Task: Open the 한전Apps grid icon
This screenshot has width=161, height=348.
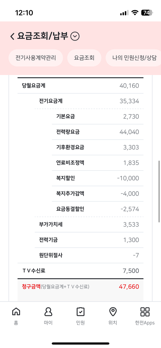Action: (x=145, y=312)
